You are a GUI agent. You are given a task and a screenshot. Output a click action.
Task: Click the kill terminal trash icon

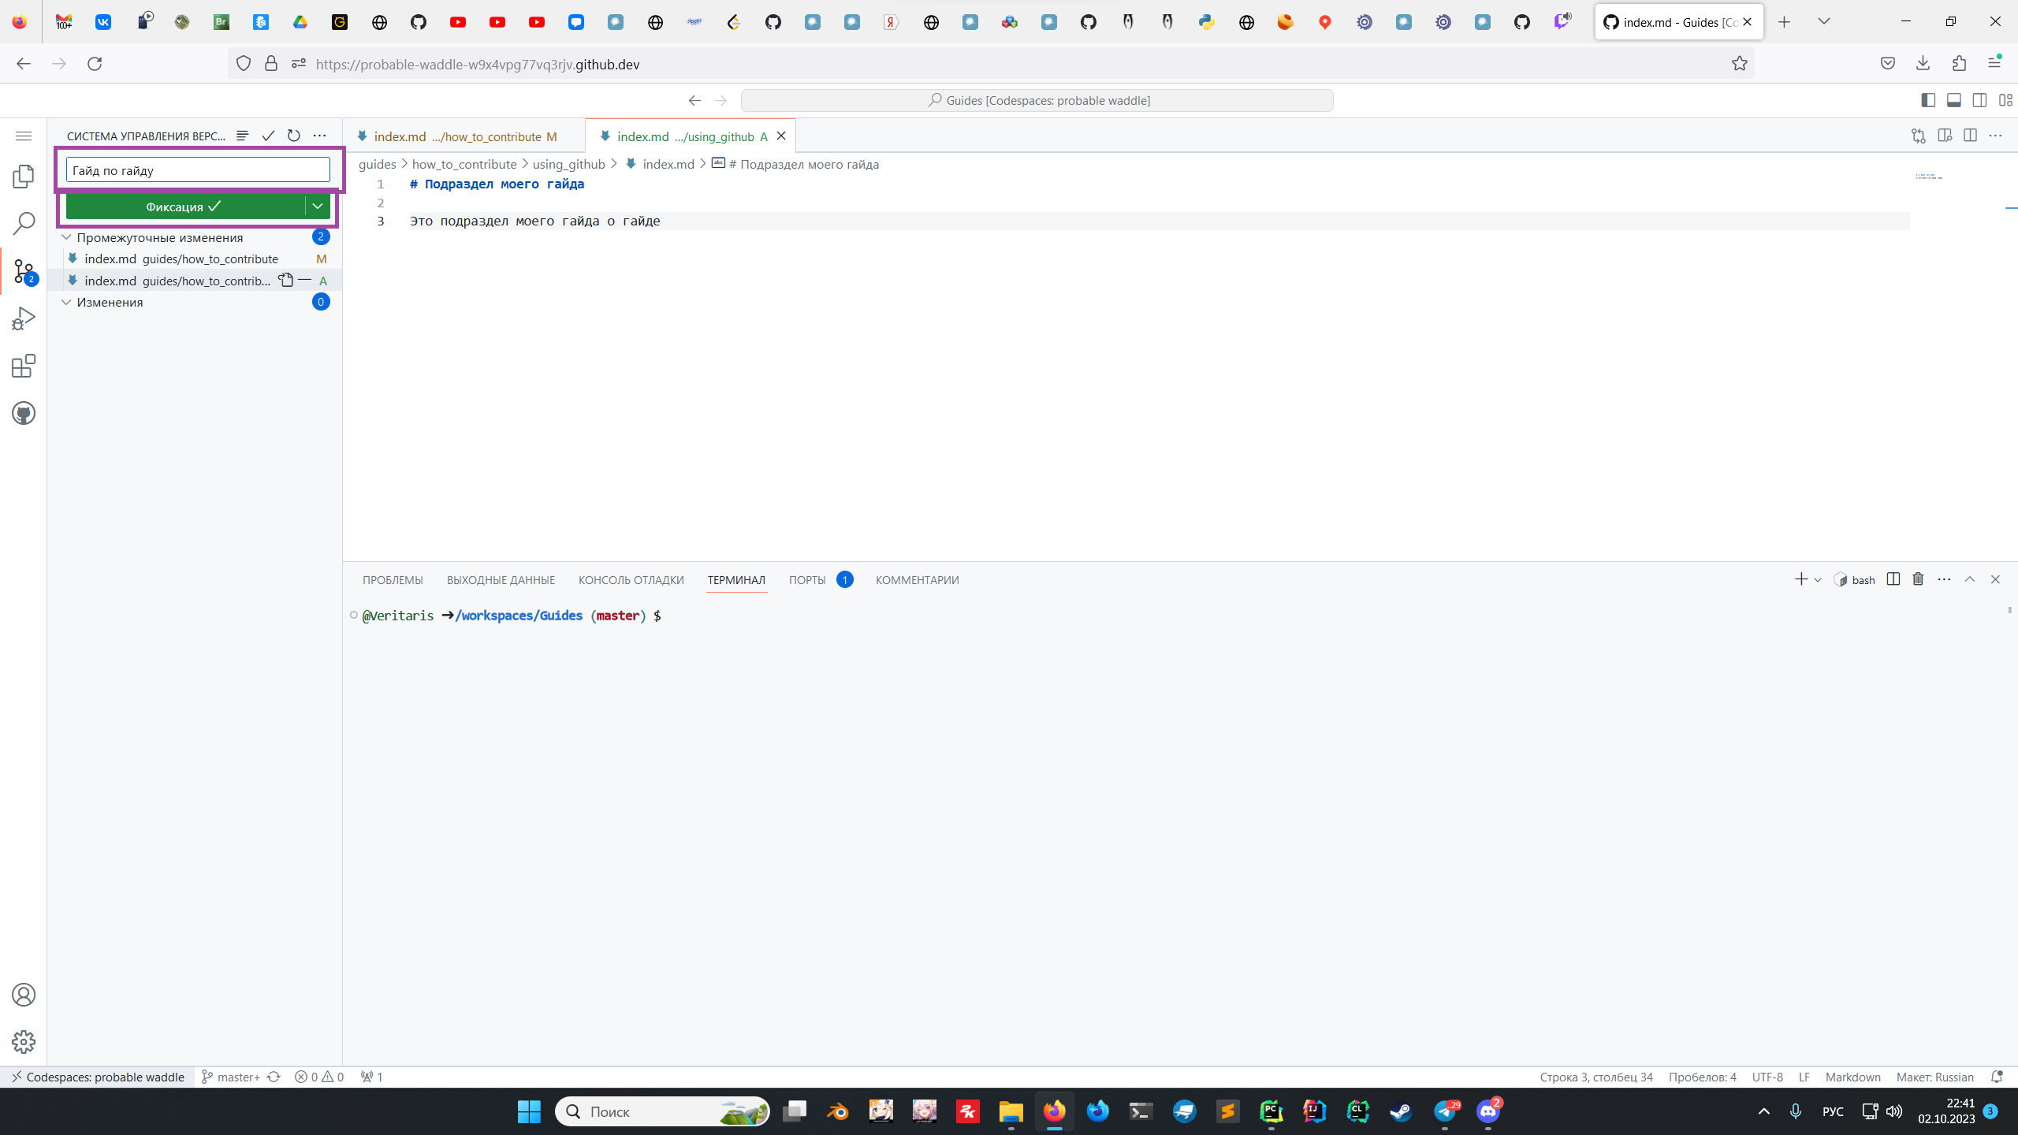coord(1918,579)
